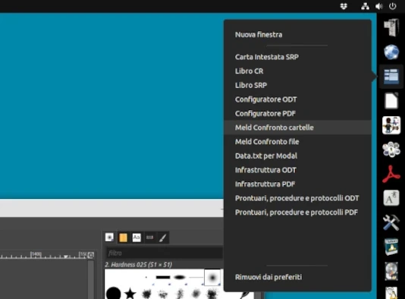Viewport: 405px width, 299px height.
Task: Pick the large solid black circle brush
Action: [114, 294]
